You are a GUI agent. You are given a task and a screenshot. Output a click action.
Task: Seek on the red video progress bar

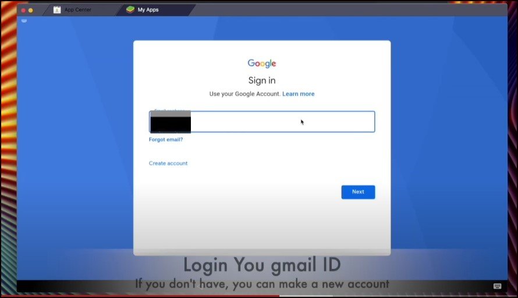click(x=140, y=296)
